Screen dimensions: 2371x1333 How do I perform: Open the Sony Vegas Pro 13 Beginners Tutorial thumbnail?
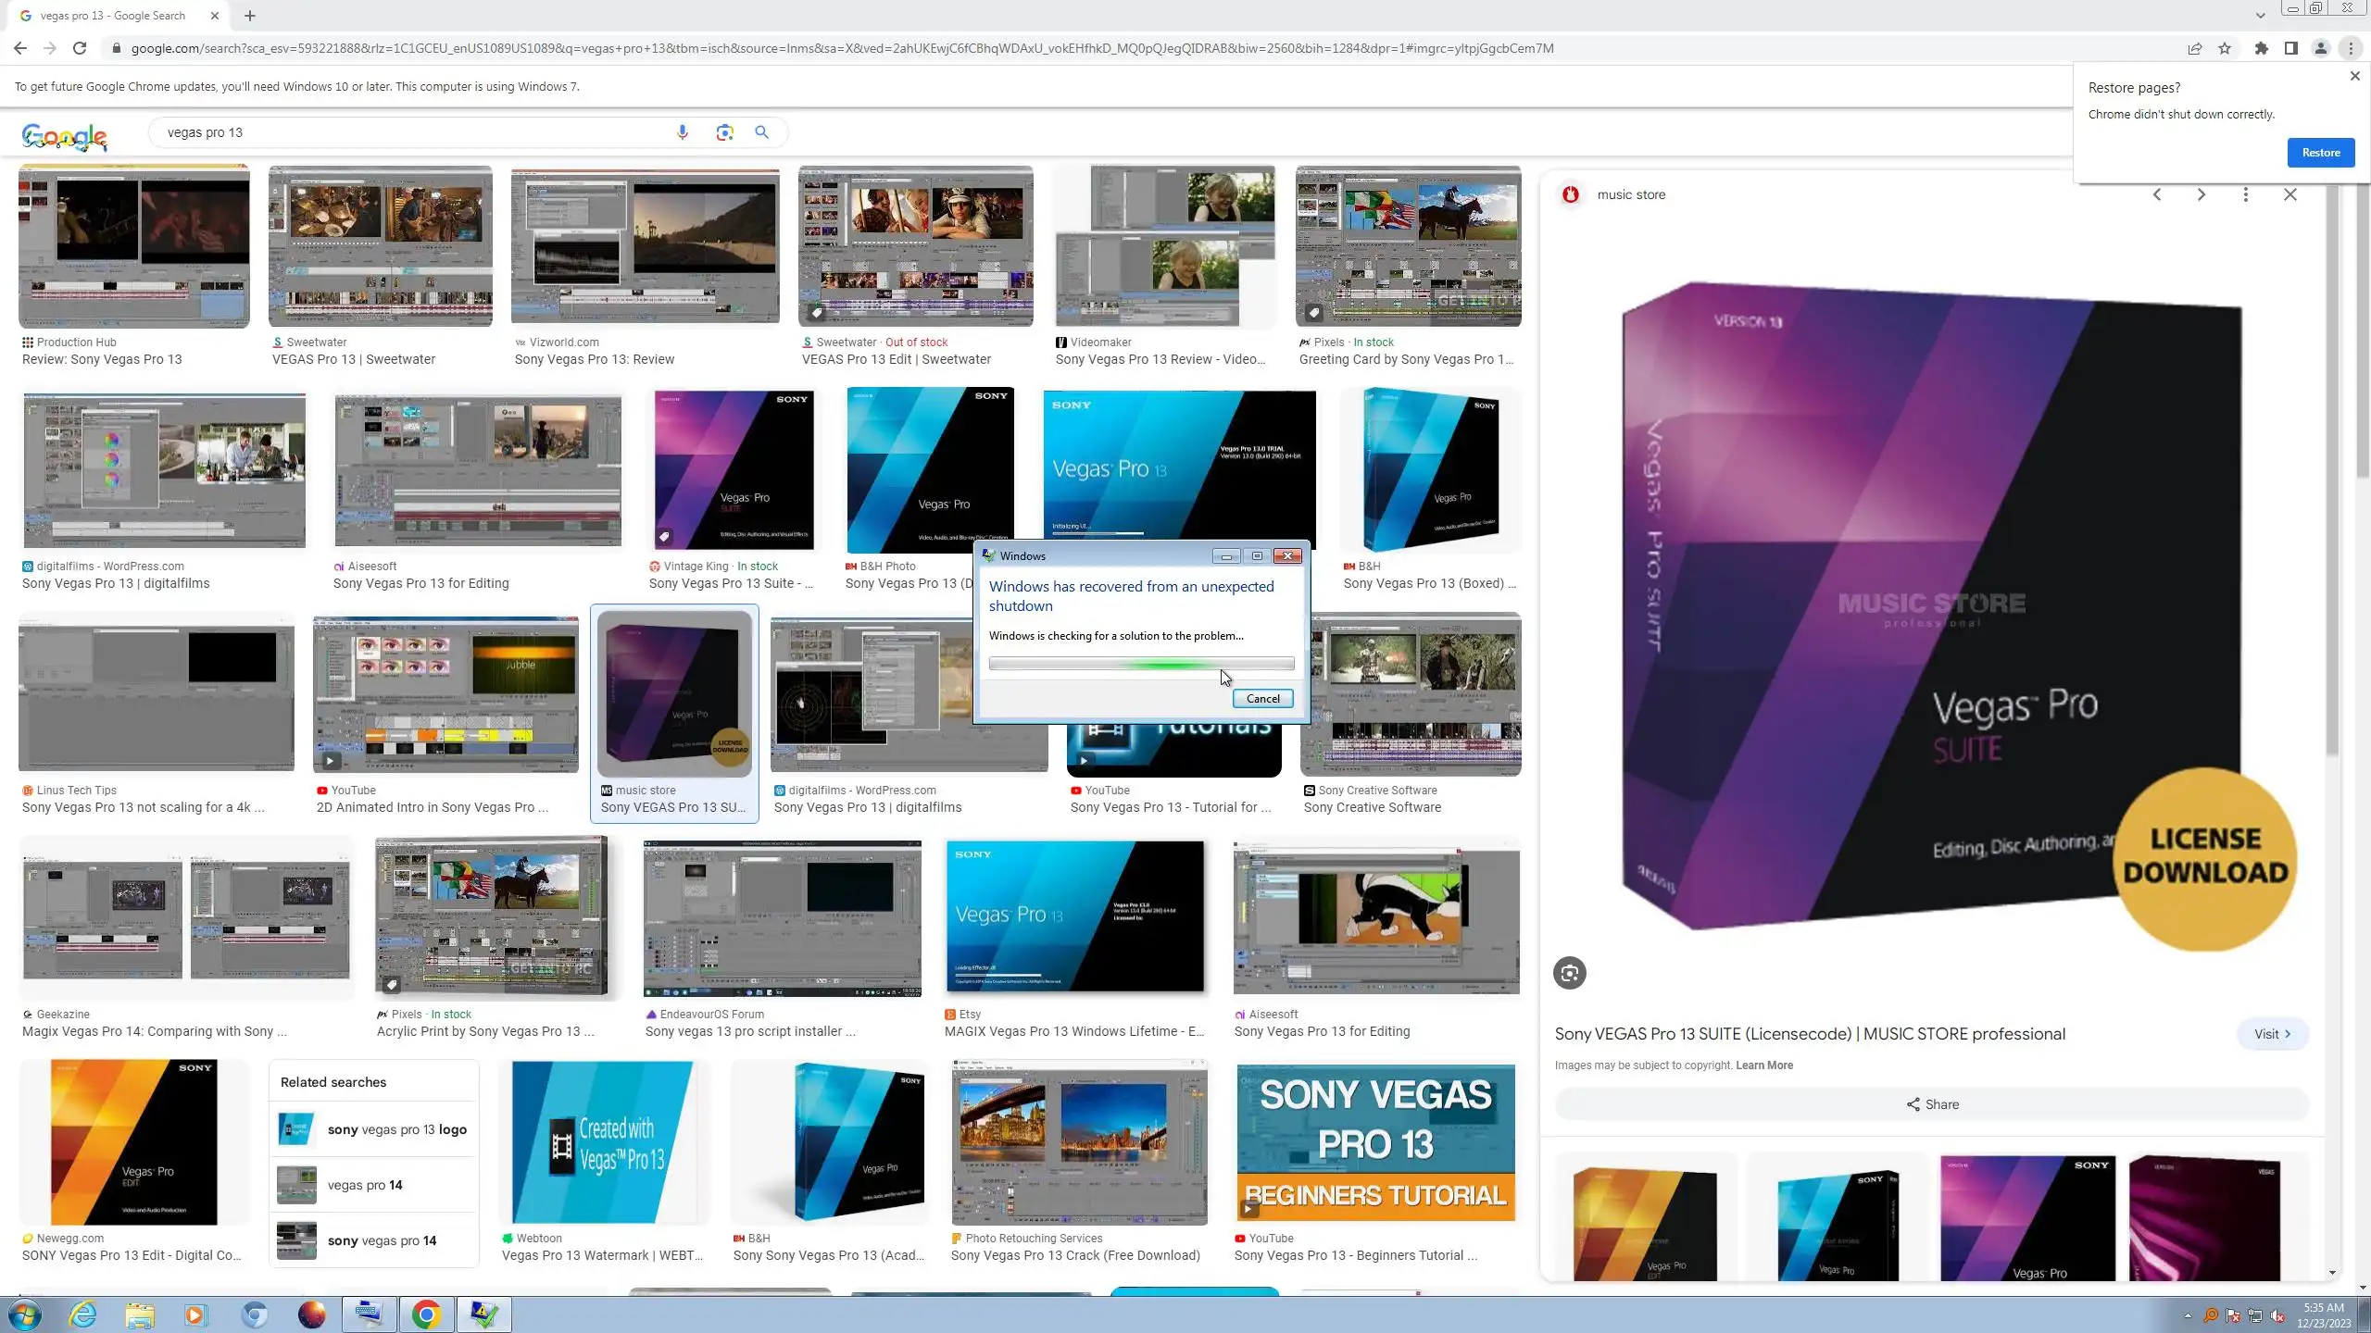click(x=1375, y=1142)
